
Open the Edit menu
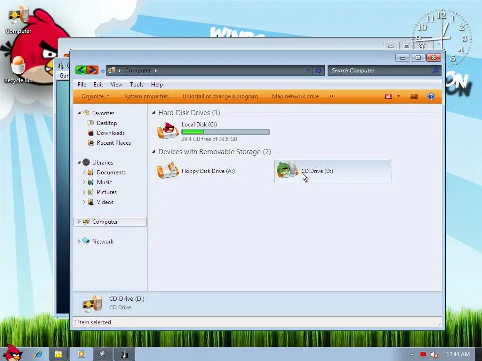pyautogui.click(x=98, y=85)
